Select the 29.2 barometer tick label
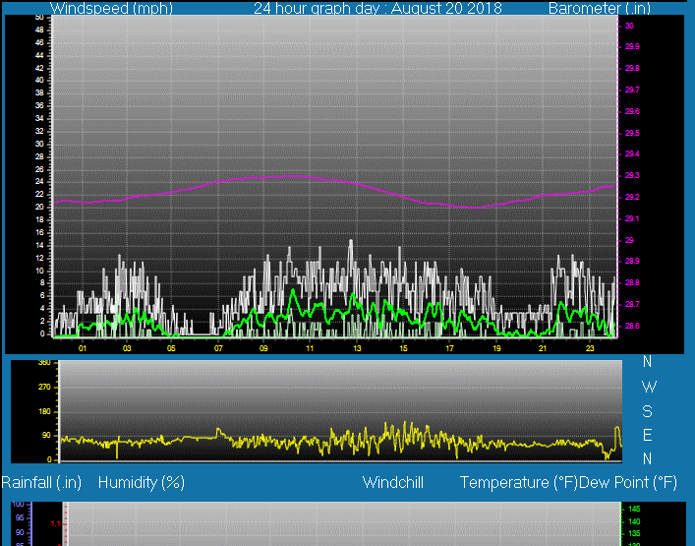Image resolution: width=695 pixels, height=546 pixels. click(x=632, y=197)
